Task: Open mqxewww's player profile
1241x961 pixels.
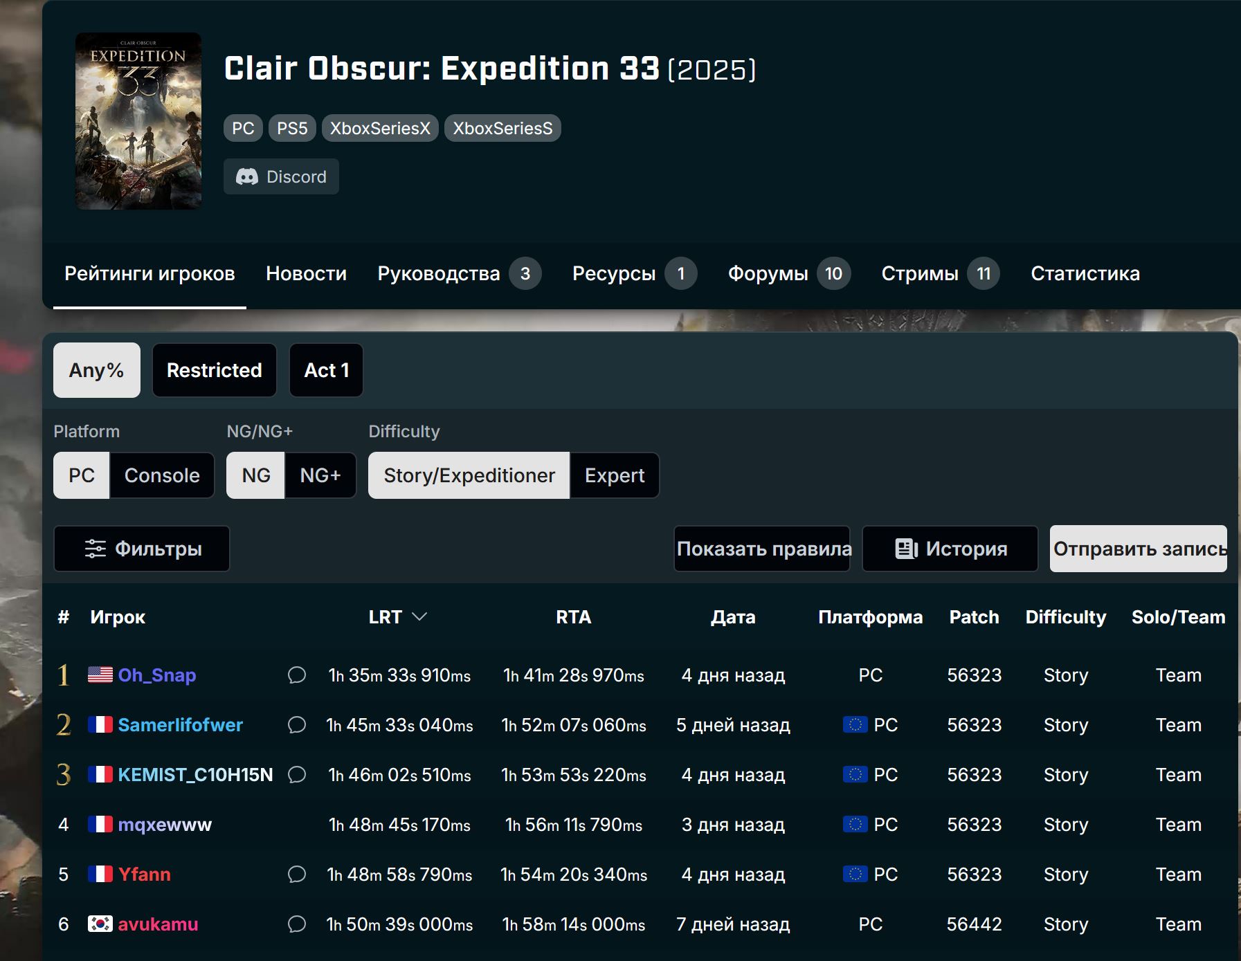Action: click(165, 824)
